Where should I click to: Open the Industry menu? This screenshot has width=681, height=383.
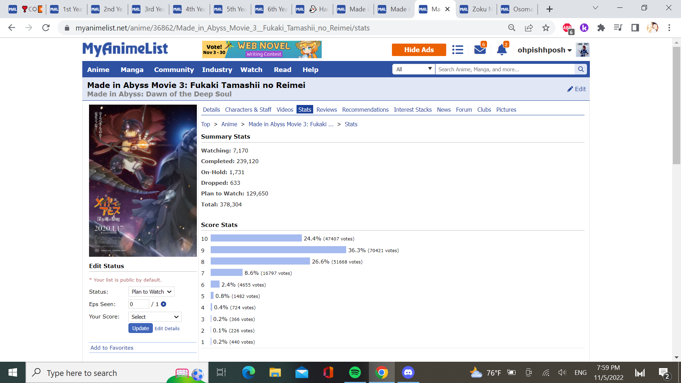point(217,70)
